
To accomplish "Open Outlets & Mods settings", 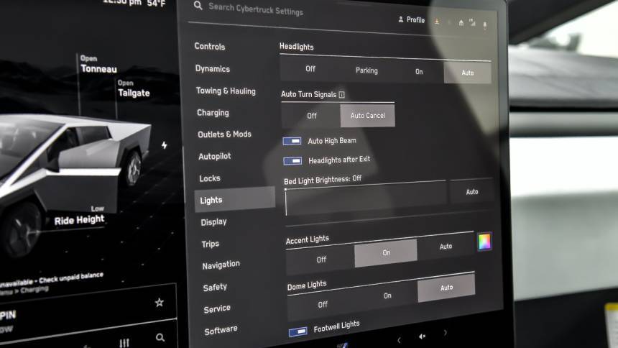I will [x=224, y=134].
